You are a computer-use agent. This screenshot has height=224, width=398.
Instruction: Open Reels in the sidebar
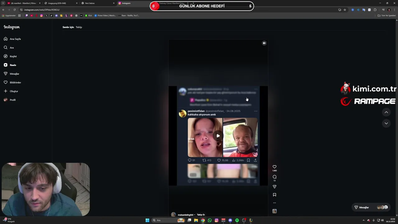(10, 65)
